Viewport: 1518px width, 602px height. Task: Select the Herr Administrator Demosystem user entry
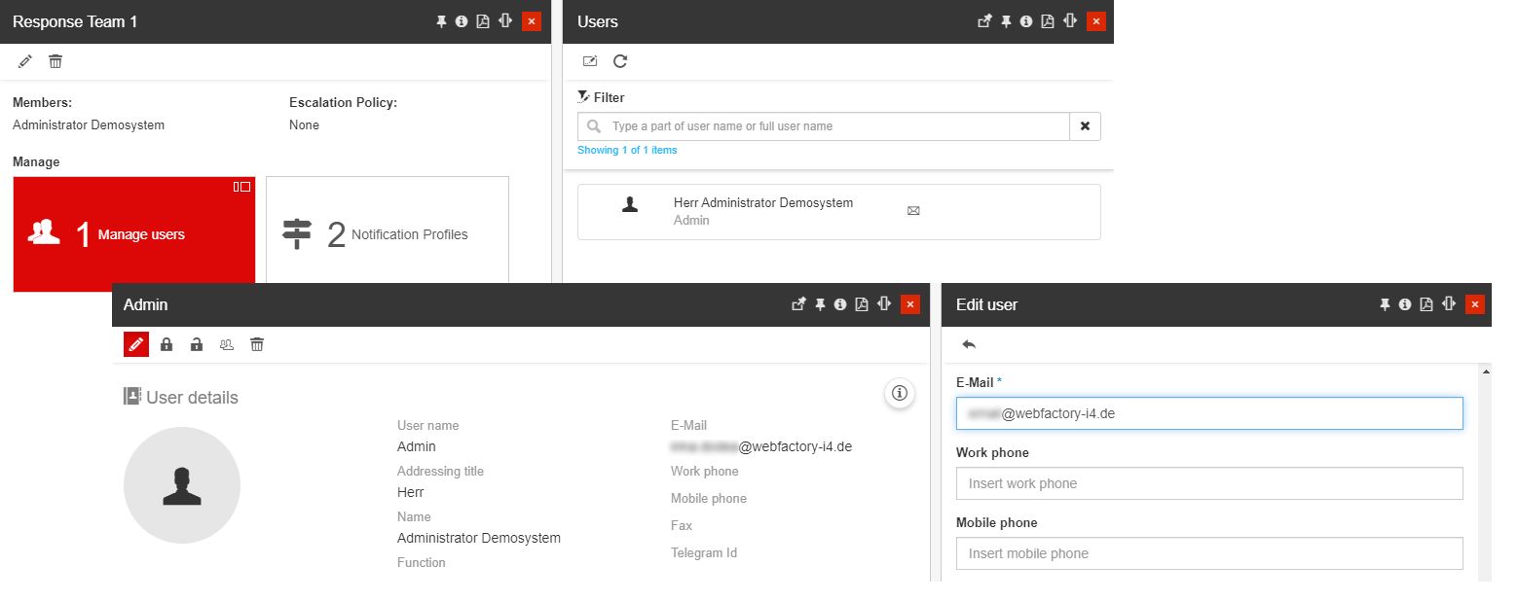click(x=762, y=211)
